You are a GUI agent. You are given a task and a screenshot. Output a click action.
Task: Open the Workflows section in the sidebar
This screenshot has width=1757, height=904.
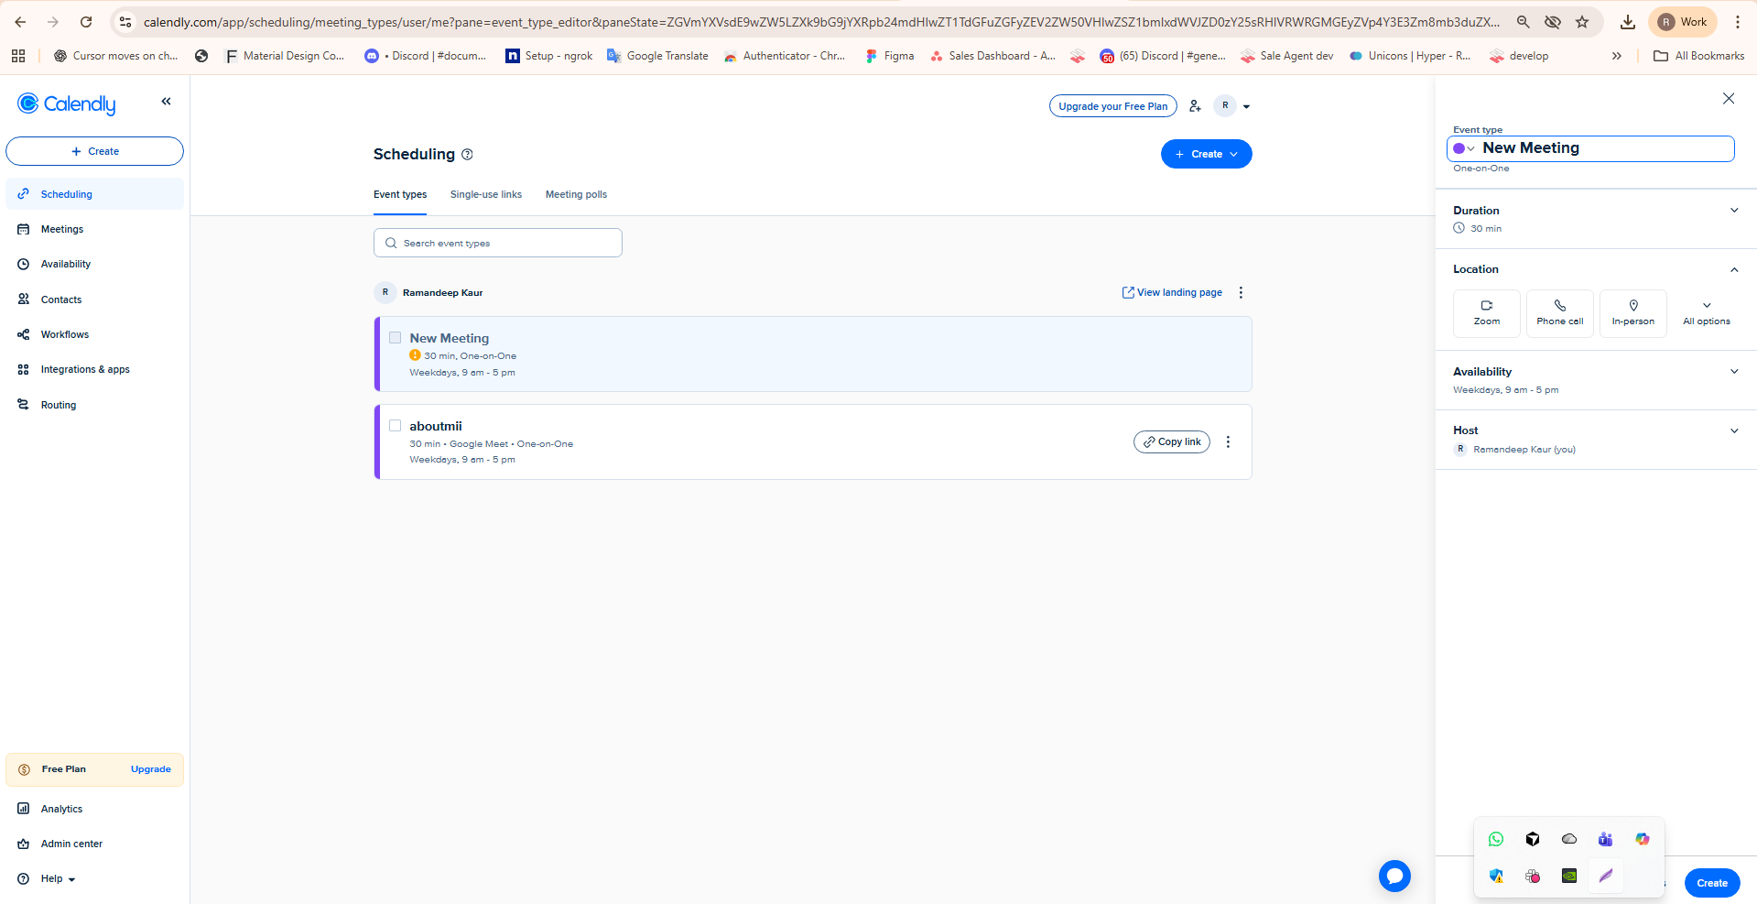pyautogui.click(x=64, y=334)
